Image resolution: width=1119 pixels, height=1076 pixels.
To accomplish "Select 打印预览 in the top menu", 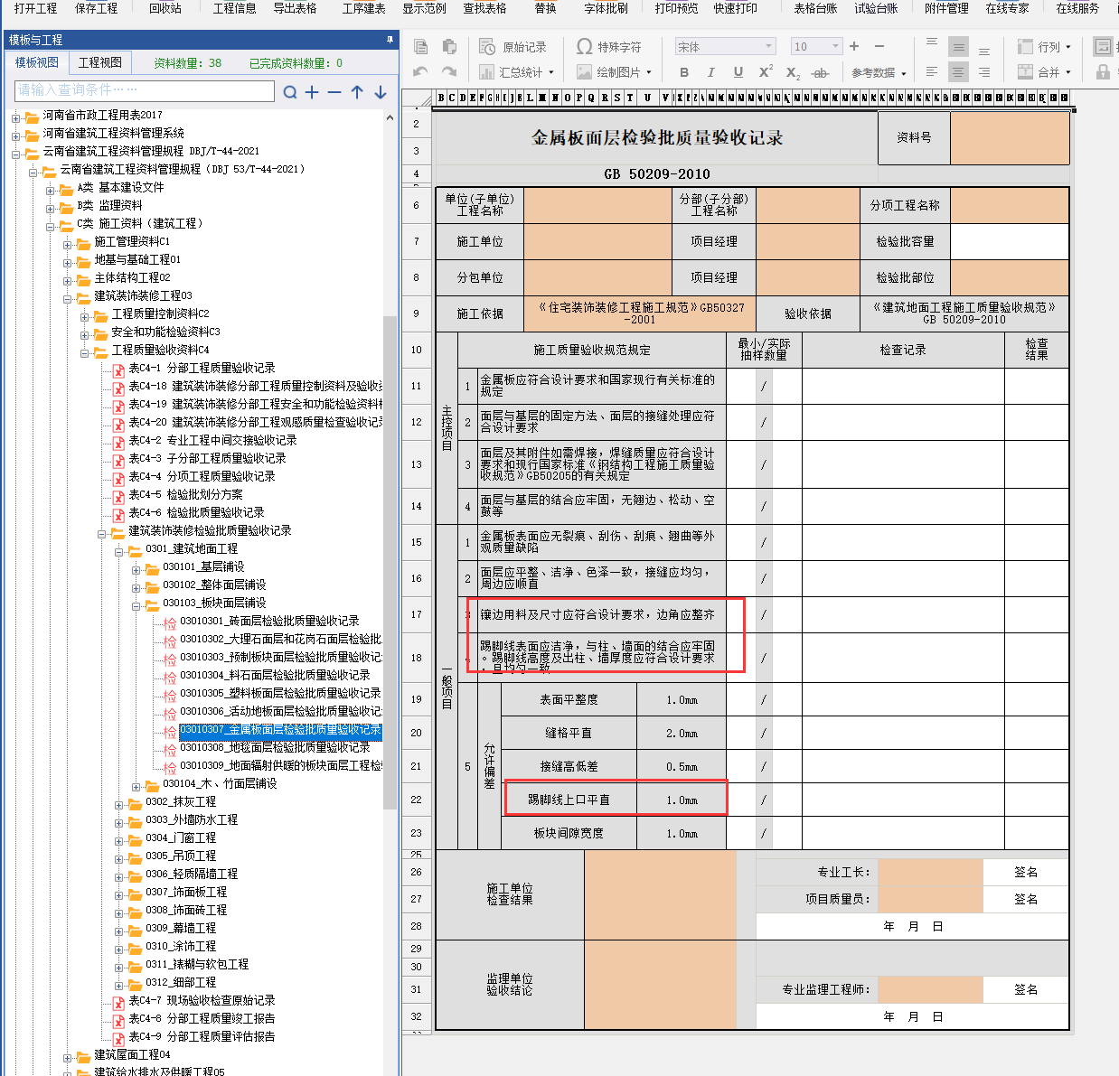I will click(677, 8).
